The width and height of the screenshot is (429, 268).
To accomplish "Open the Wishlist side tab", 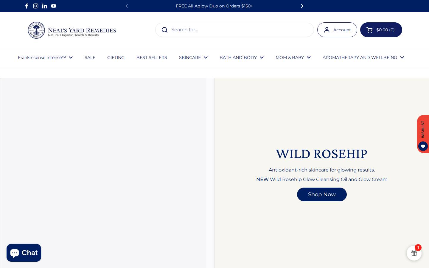I will [423, 134].
